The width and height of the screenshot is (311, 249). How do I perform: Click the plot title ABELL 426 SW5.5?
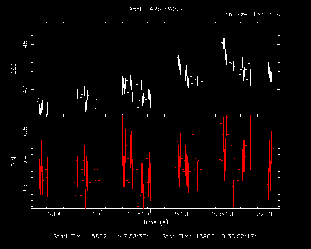pyautogui.click(x=155, y=9)
